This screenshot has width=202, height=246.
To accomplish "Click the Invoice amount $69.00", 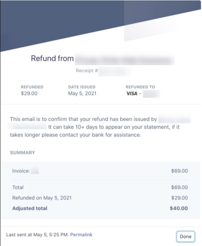I will point(180,171).
